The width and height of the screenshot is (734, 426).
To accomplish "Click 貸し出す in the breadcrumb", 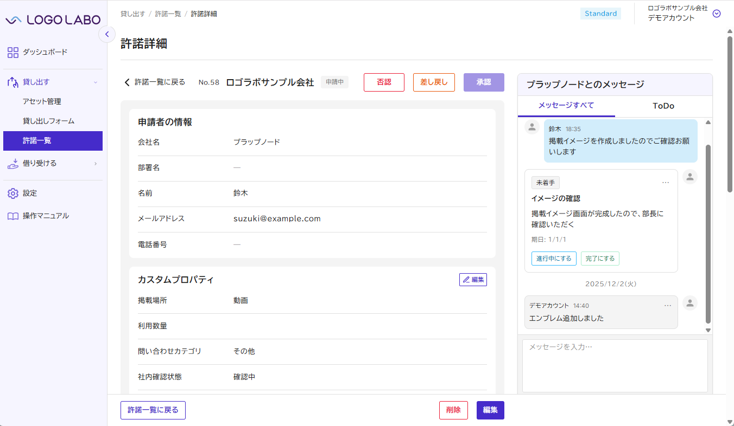I will (x=133, y=14).
